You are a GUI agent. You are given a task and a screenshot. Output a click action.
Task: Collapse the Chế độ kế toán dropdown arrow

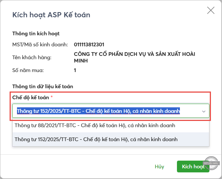click(x=203, y=111)
